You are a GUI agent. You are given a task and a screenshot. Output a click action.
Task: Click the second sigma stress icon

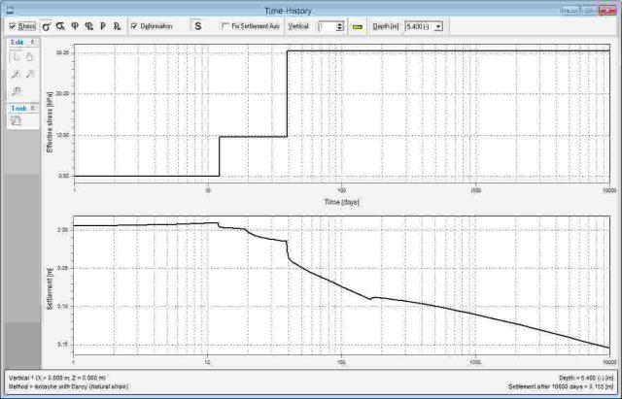pos(60,26)
